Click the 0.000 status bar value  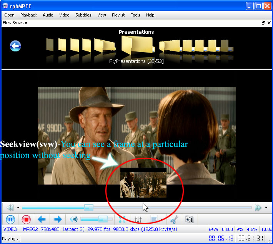227,229
